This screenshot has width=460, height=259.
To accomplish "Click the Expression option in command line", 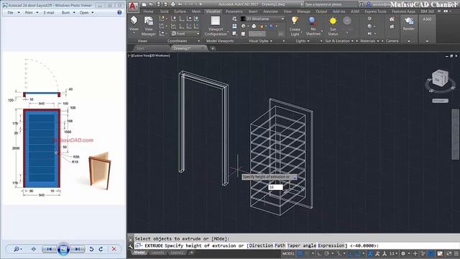I will point(331,245).
